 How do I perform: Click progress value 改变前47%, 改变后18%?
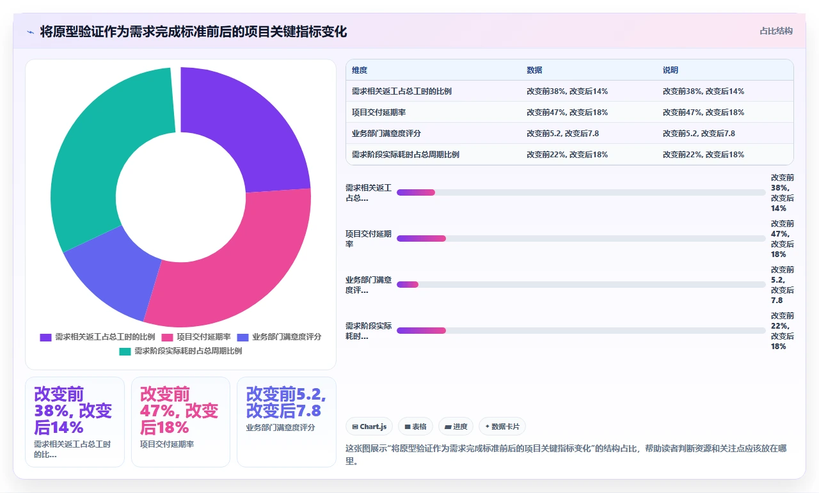[783, 239]
